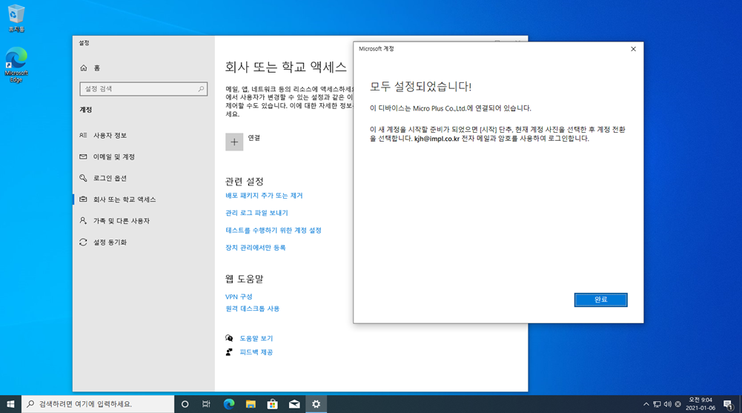Screen dimensions: 742x413
Task: Select 회사 또는 학교 액세스 in sidebar
Action: tap(124, 199)
